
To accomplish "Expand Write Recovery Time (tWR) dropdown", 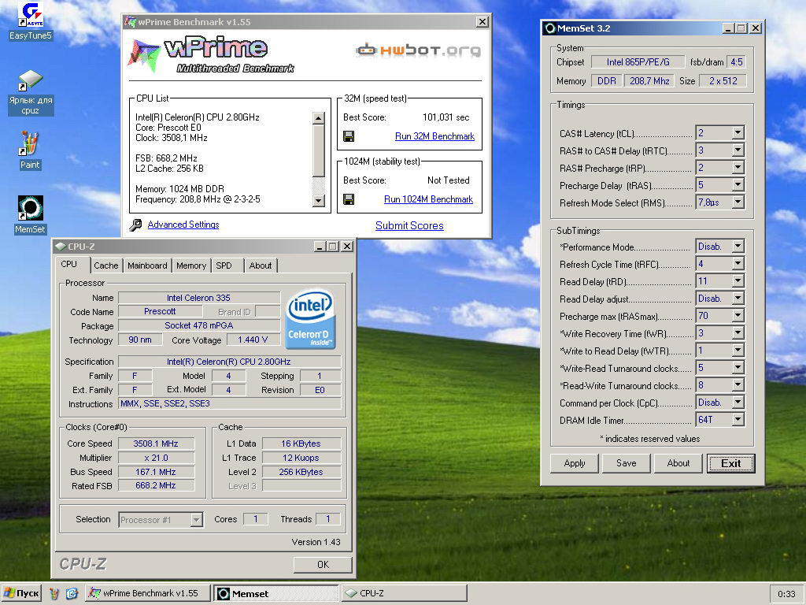I will 738,333.
